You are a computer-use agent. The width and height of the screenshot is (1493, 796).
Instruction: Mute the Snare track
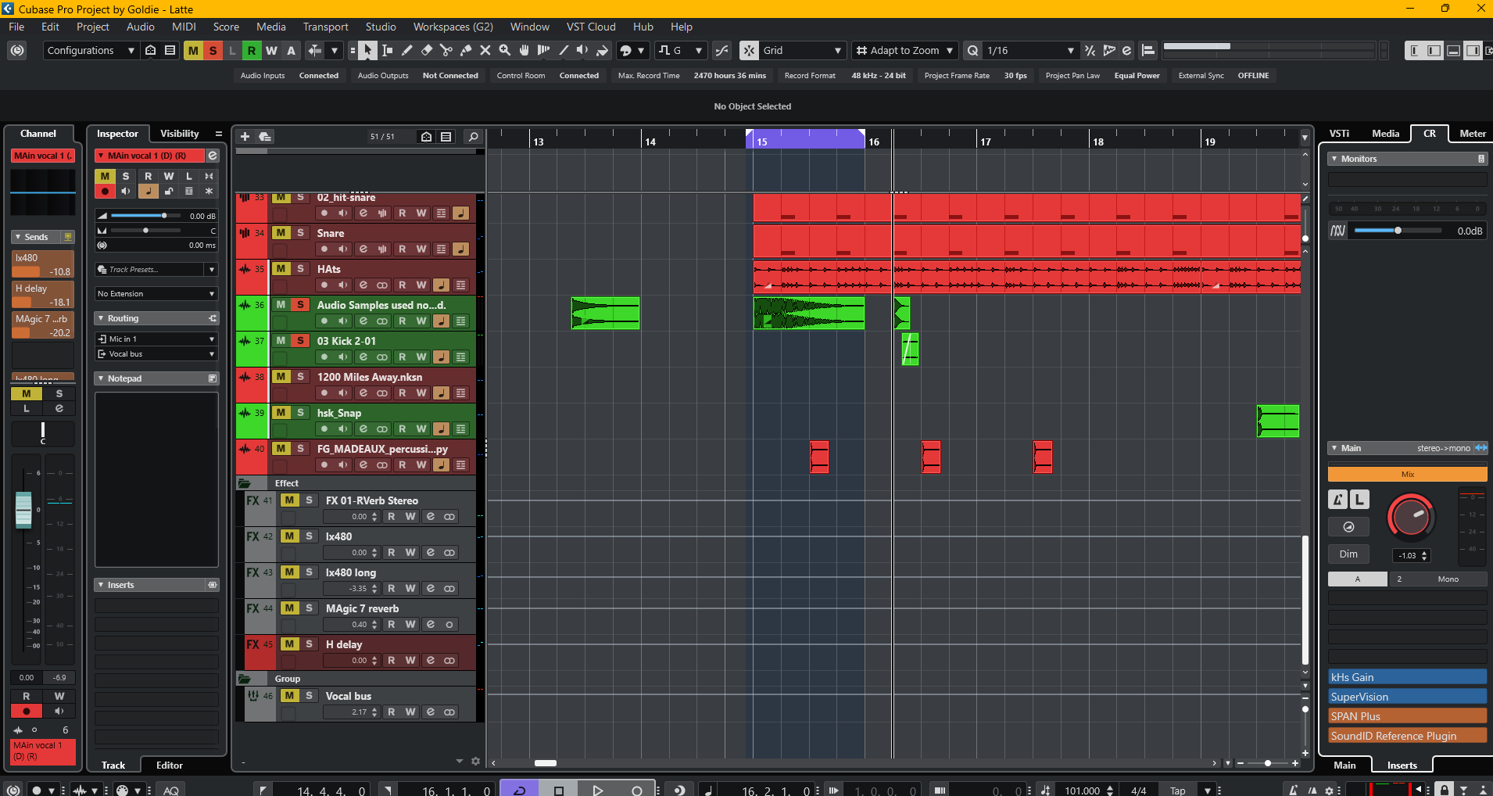pos(281,233)
